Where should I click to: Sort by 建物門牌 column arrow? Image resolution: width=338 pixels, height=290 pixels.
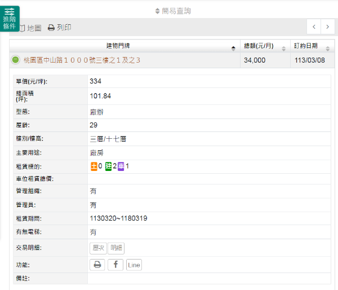233,46
